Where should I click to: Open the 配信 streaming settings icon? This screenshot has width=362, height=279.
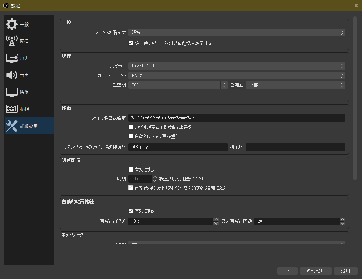[x=12, y=41]
